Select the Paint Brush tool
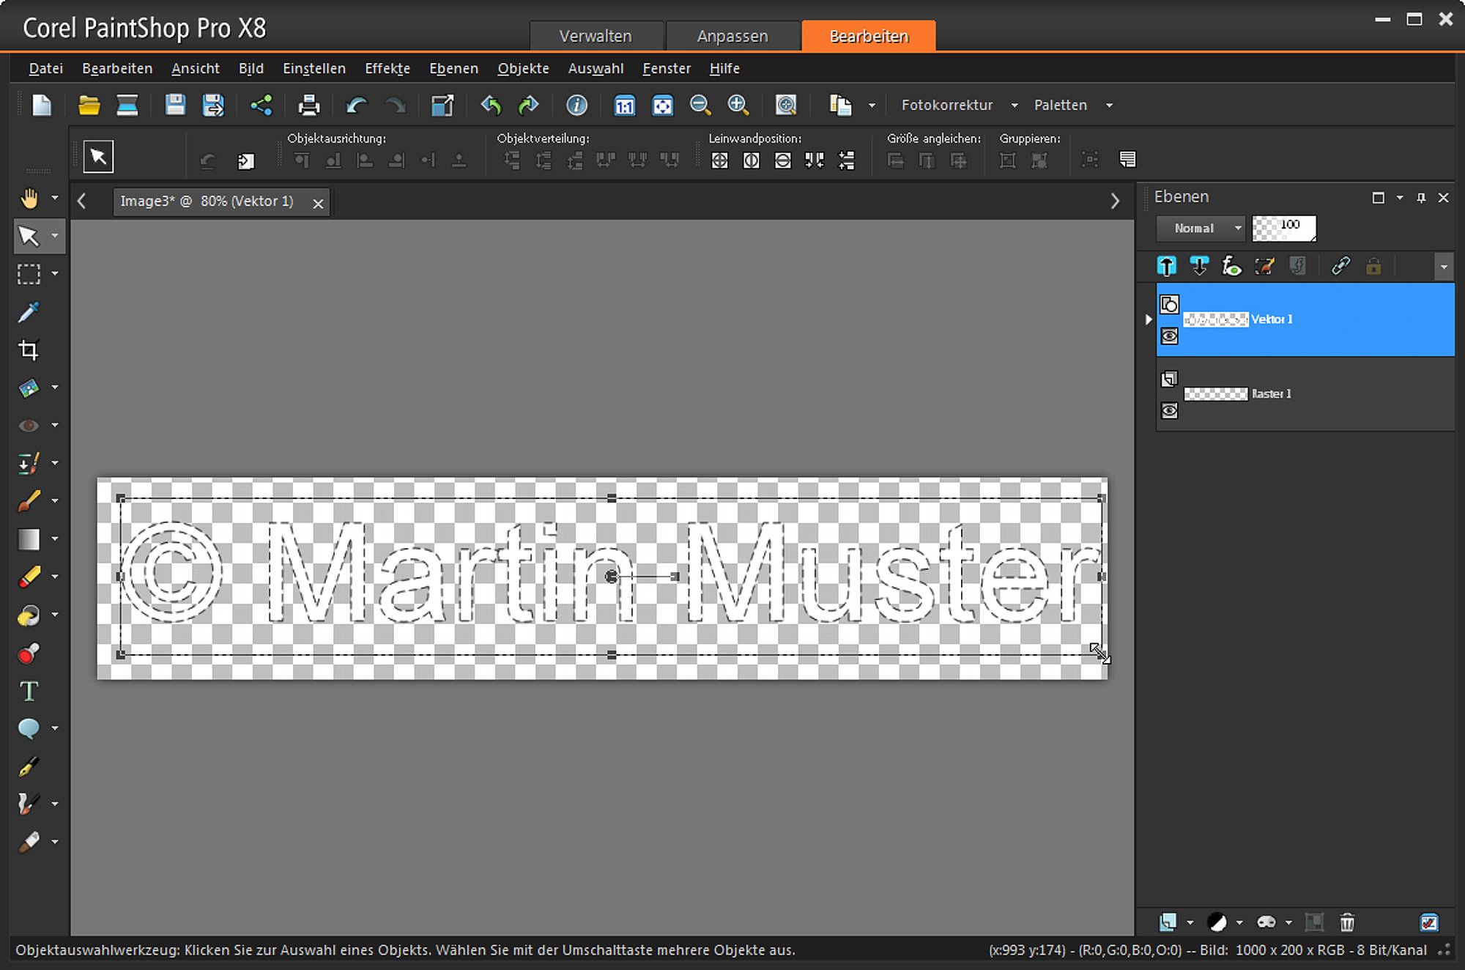 coord(29,501)
